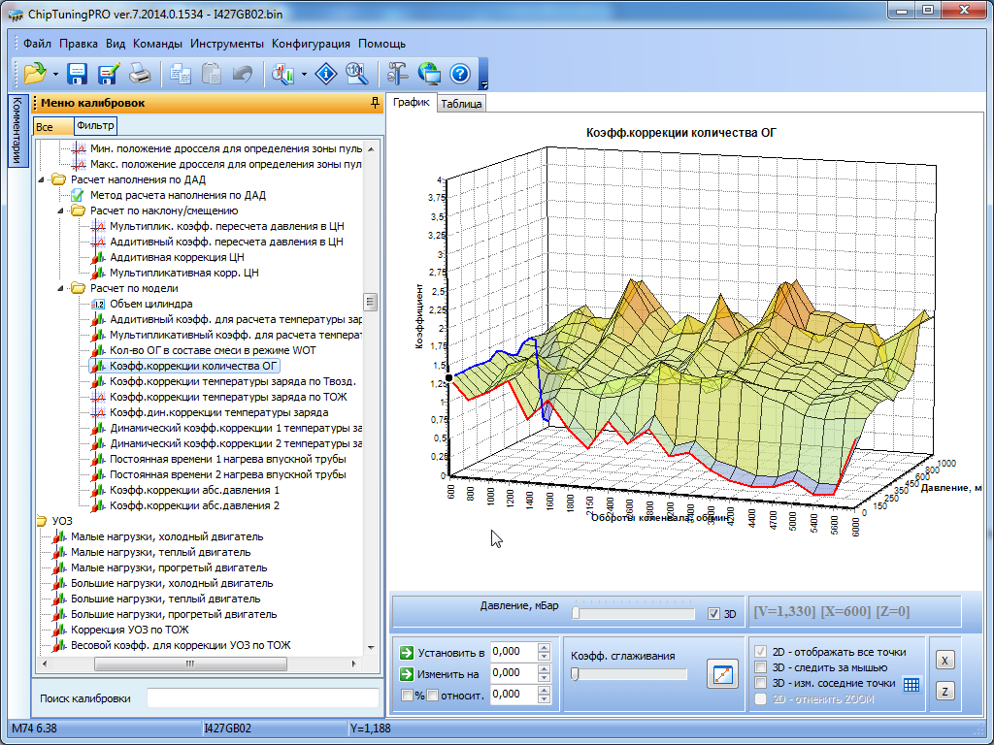The height and width of the screenshot is (745, 994).
Task: Click the blue grid icon beside neighbor points
Action: point(911,684)
